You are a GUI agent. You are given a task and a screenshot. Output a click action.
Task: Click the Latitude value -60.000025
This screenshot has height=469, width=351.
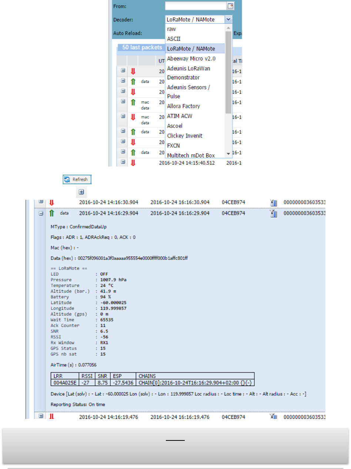(113, 303)
